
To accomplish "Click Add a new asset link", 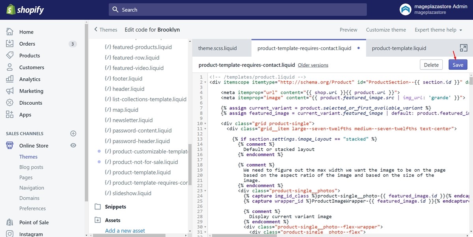I will coord(125,231).
